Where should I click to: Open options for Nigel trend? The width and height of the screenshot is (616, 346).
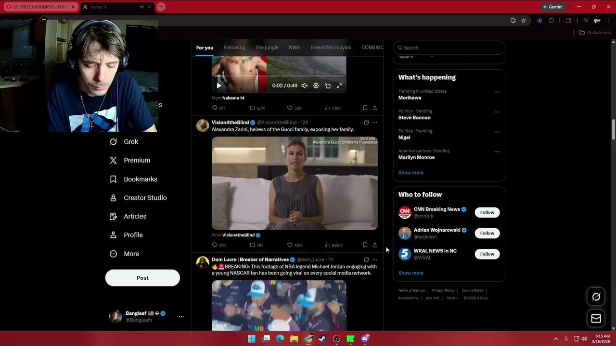click(x=497, y=132)
